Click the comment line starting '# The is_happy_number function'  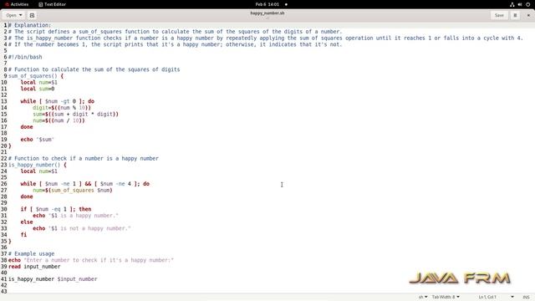[266, 38]
